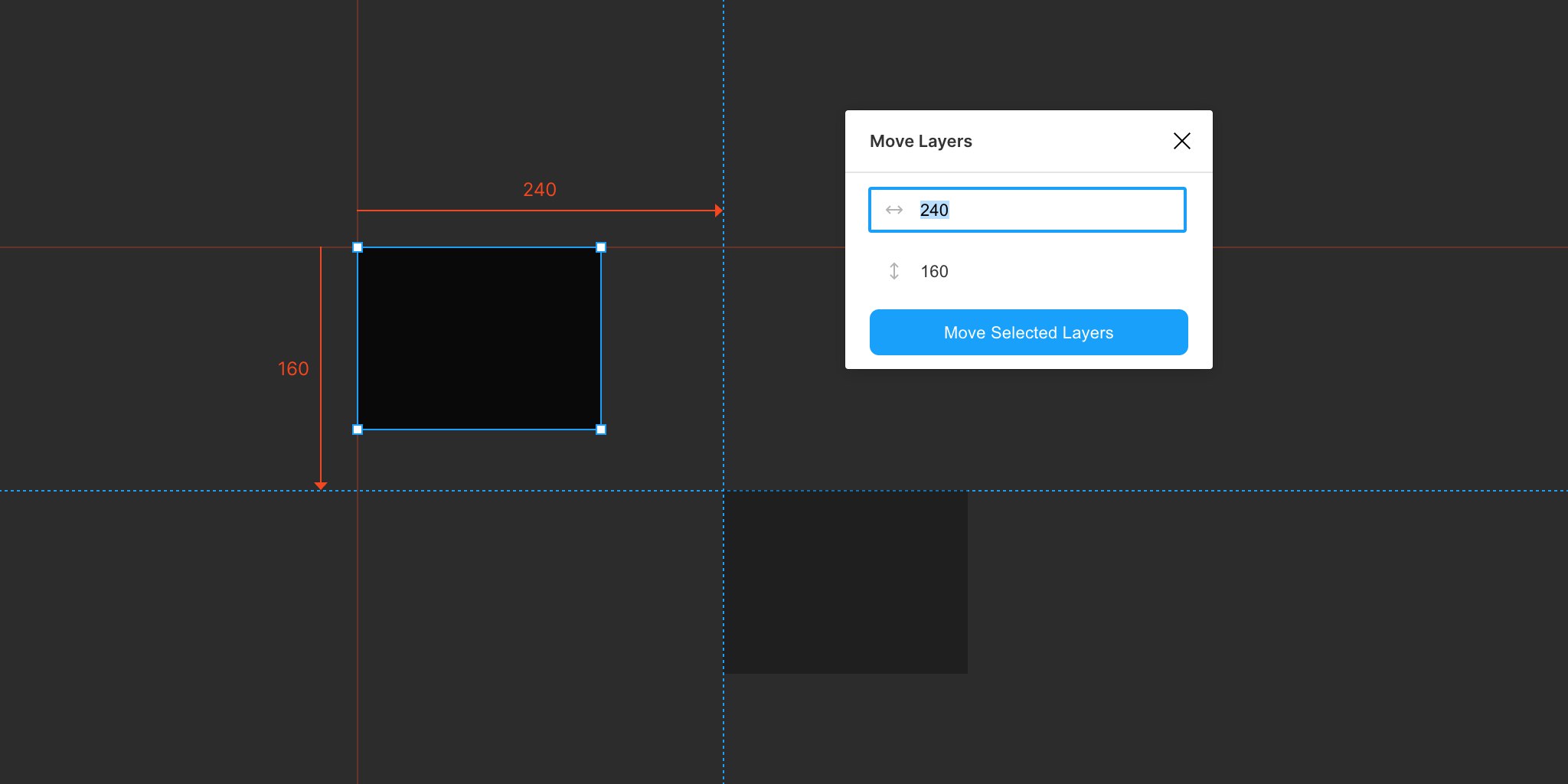
Task: Click the vertical offset field showing 160
Action: 1027,271
